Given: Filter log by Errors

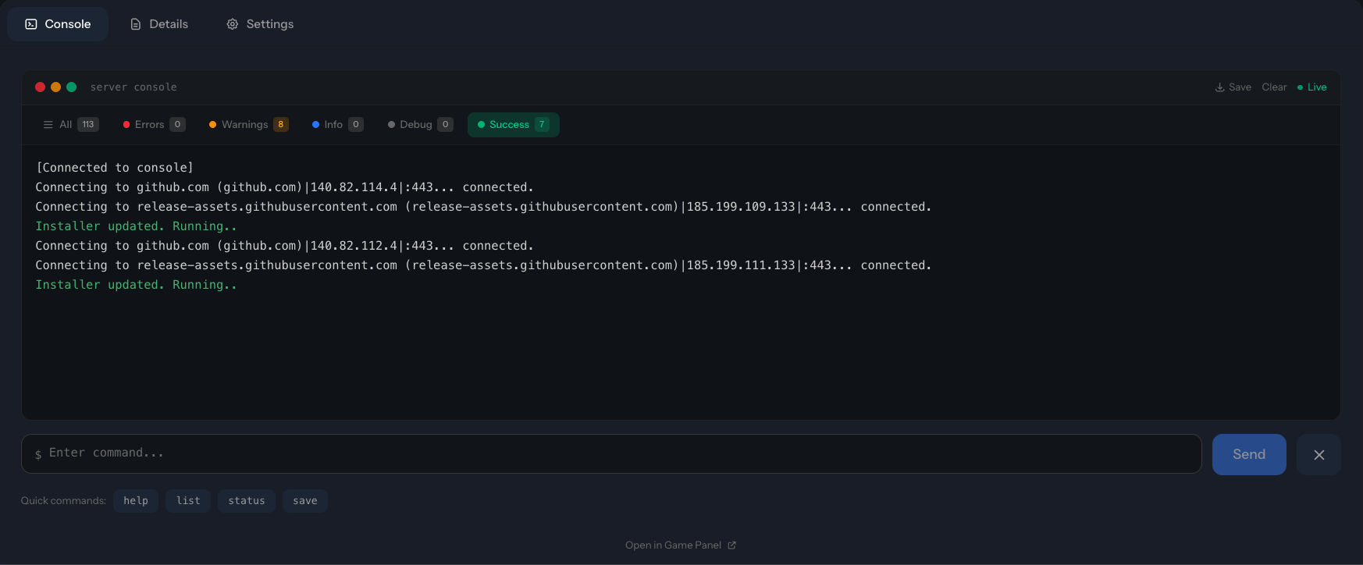Looking at the screenshot, I should click(154, 125).
